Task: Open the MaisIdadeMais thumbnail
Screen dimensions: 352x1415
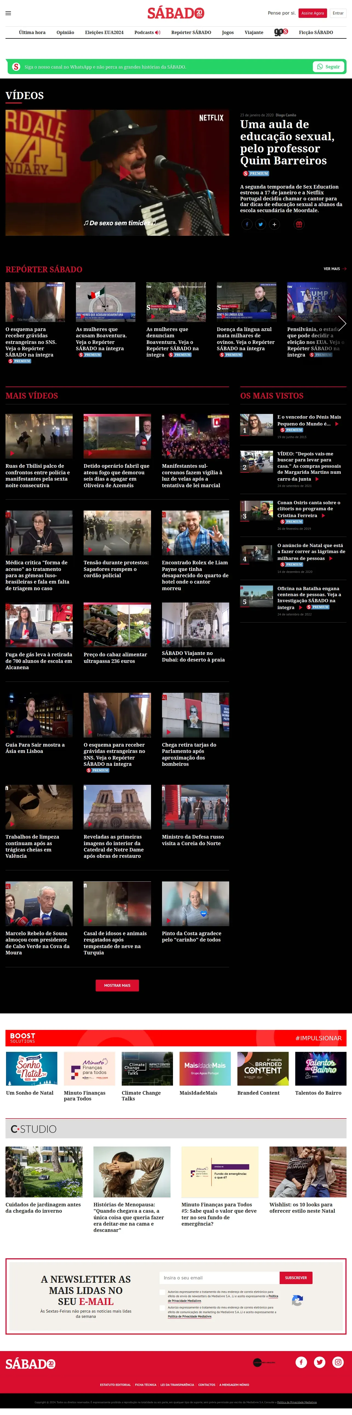Action: coord(205,1068)
